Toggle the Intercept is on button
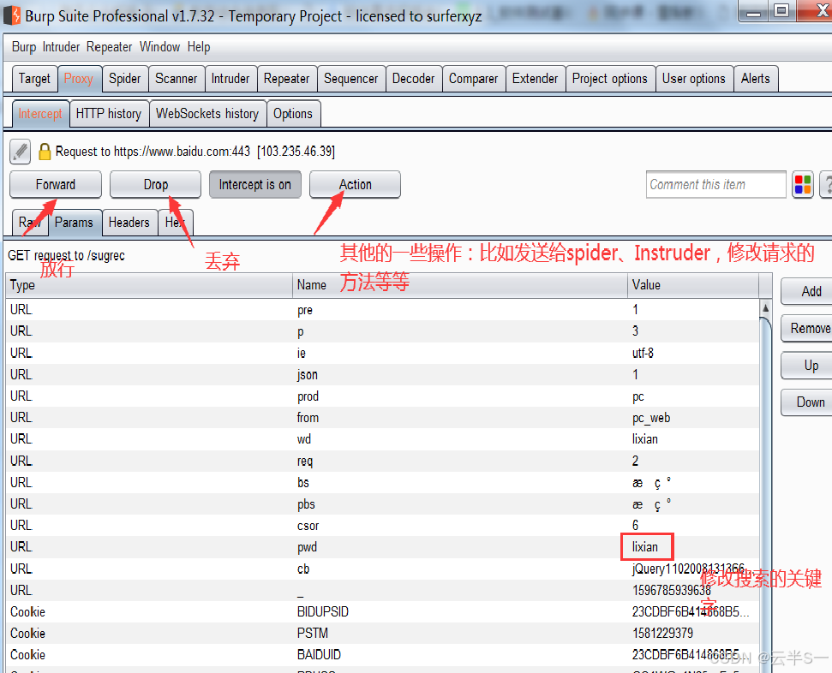 [x=255, y=185]
